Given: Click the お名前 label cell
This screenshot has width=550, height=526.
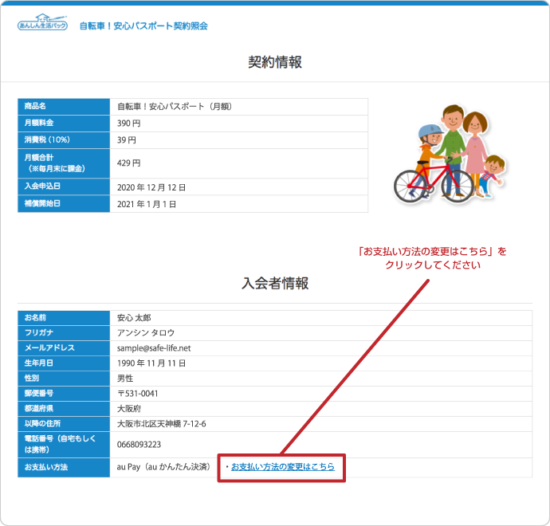Looking at the screenshot, I should (x=64, y=318).
